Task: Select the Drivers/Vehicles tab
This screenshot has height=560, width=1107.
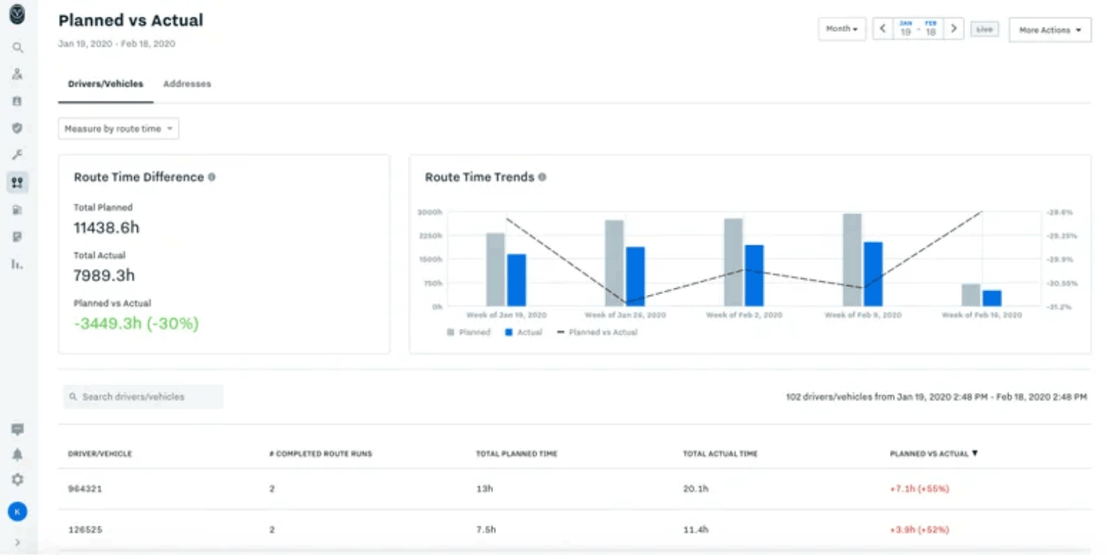Action: click(105, 84)
